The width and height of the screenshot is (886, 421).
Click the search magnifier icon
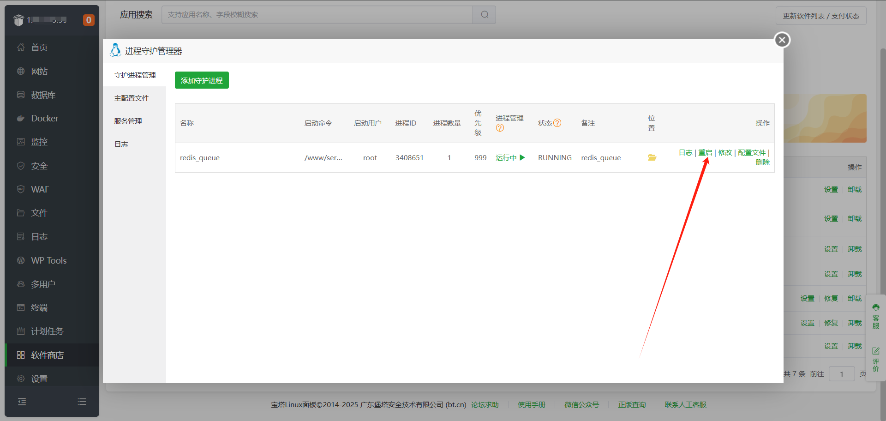484,15
